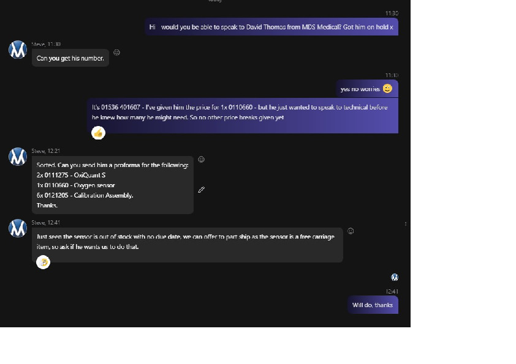This screenshot has width=516, height=364.
Task: Click Steve's avatar beside the 12:41 message
Action: [x=18, y=228]
